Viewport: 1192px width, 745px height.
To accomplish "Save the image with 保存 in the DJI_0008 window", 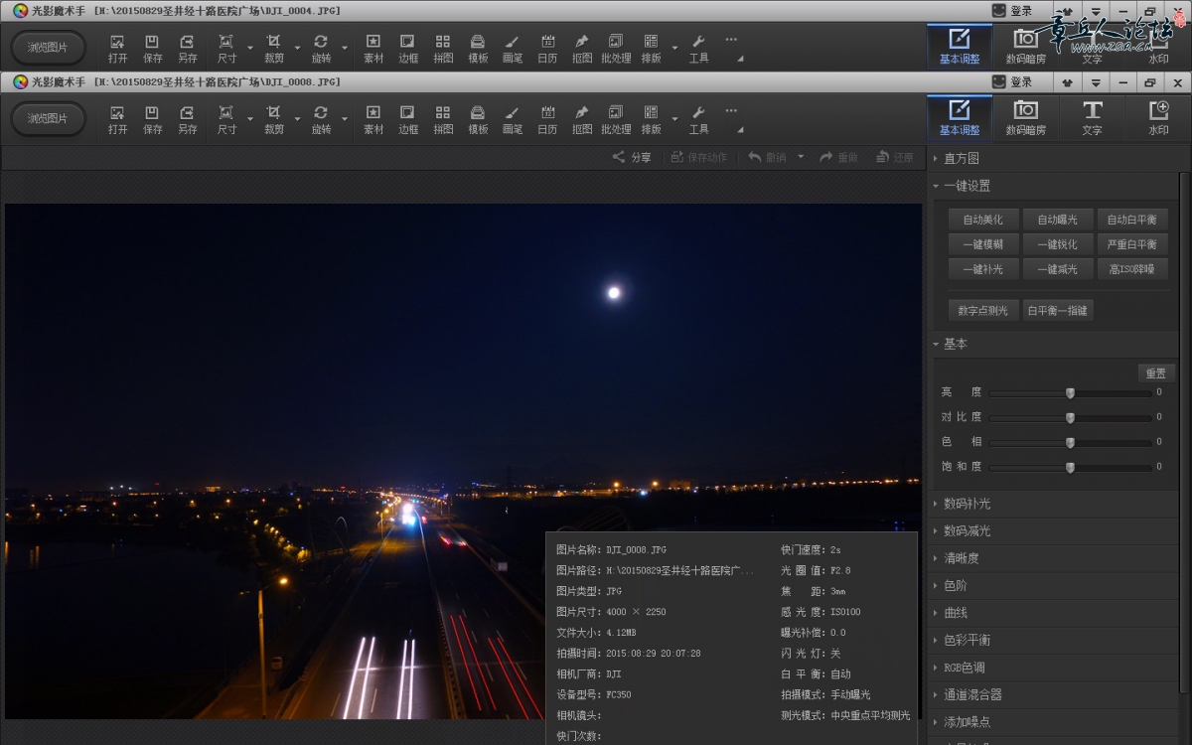I will pyautogui.click(x=152, y=119).
